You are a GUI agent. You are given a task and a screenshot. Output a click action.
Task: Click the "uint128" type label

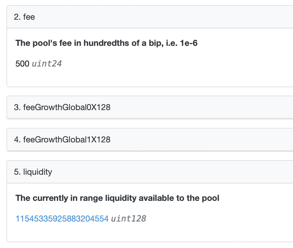(x=128, y=219)
